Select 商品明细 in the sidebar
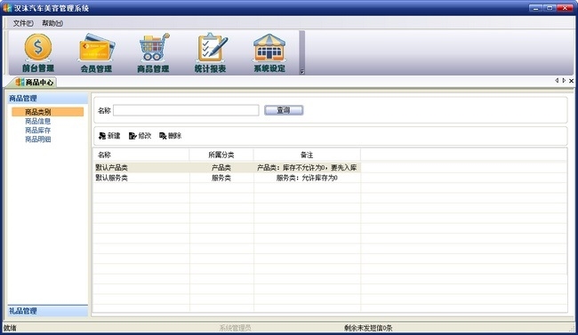This screenshot has width=578, height=335. (37, 140)
